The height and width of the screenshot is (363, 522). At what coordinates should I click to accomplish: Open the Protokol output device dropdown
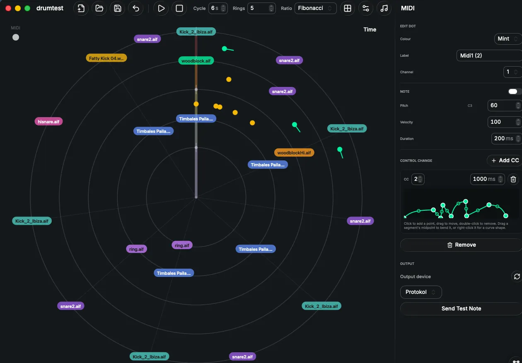(x=421, y=292)
